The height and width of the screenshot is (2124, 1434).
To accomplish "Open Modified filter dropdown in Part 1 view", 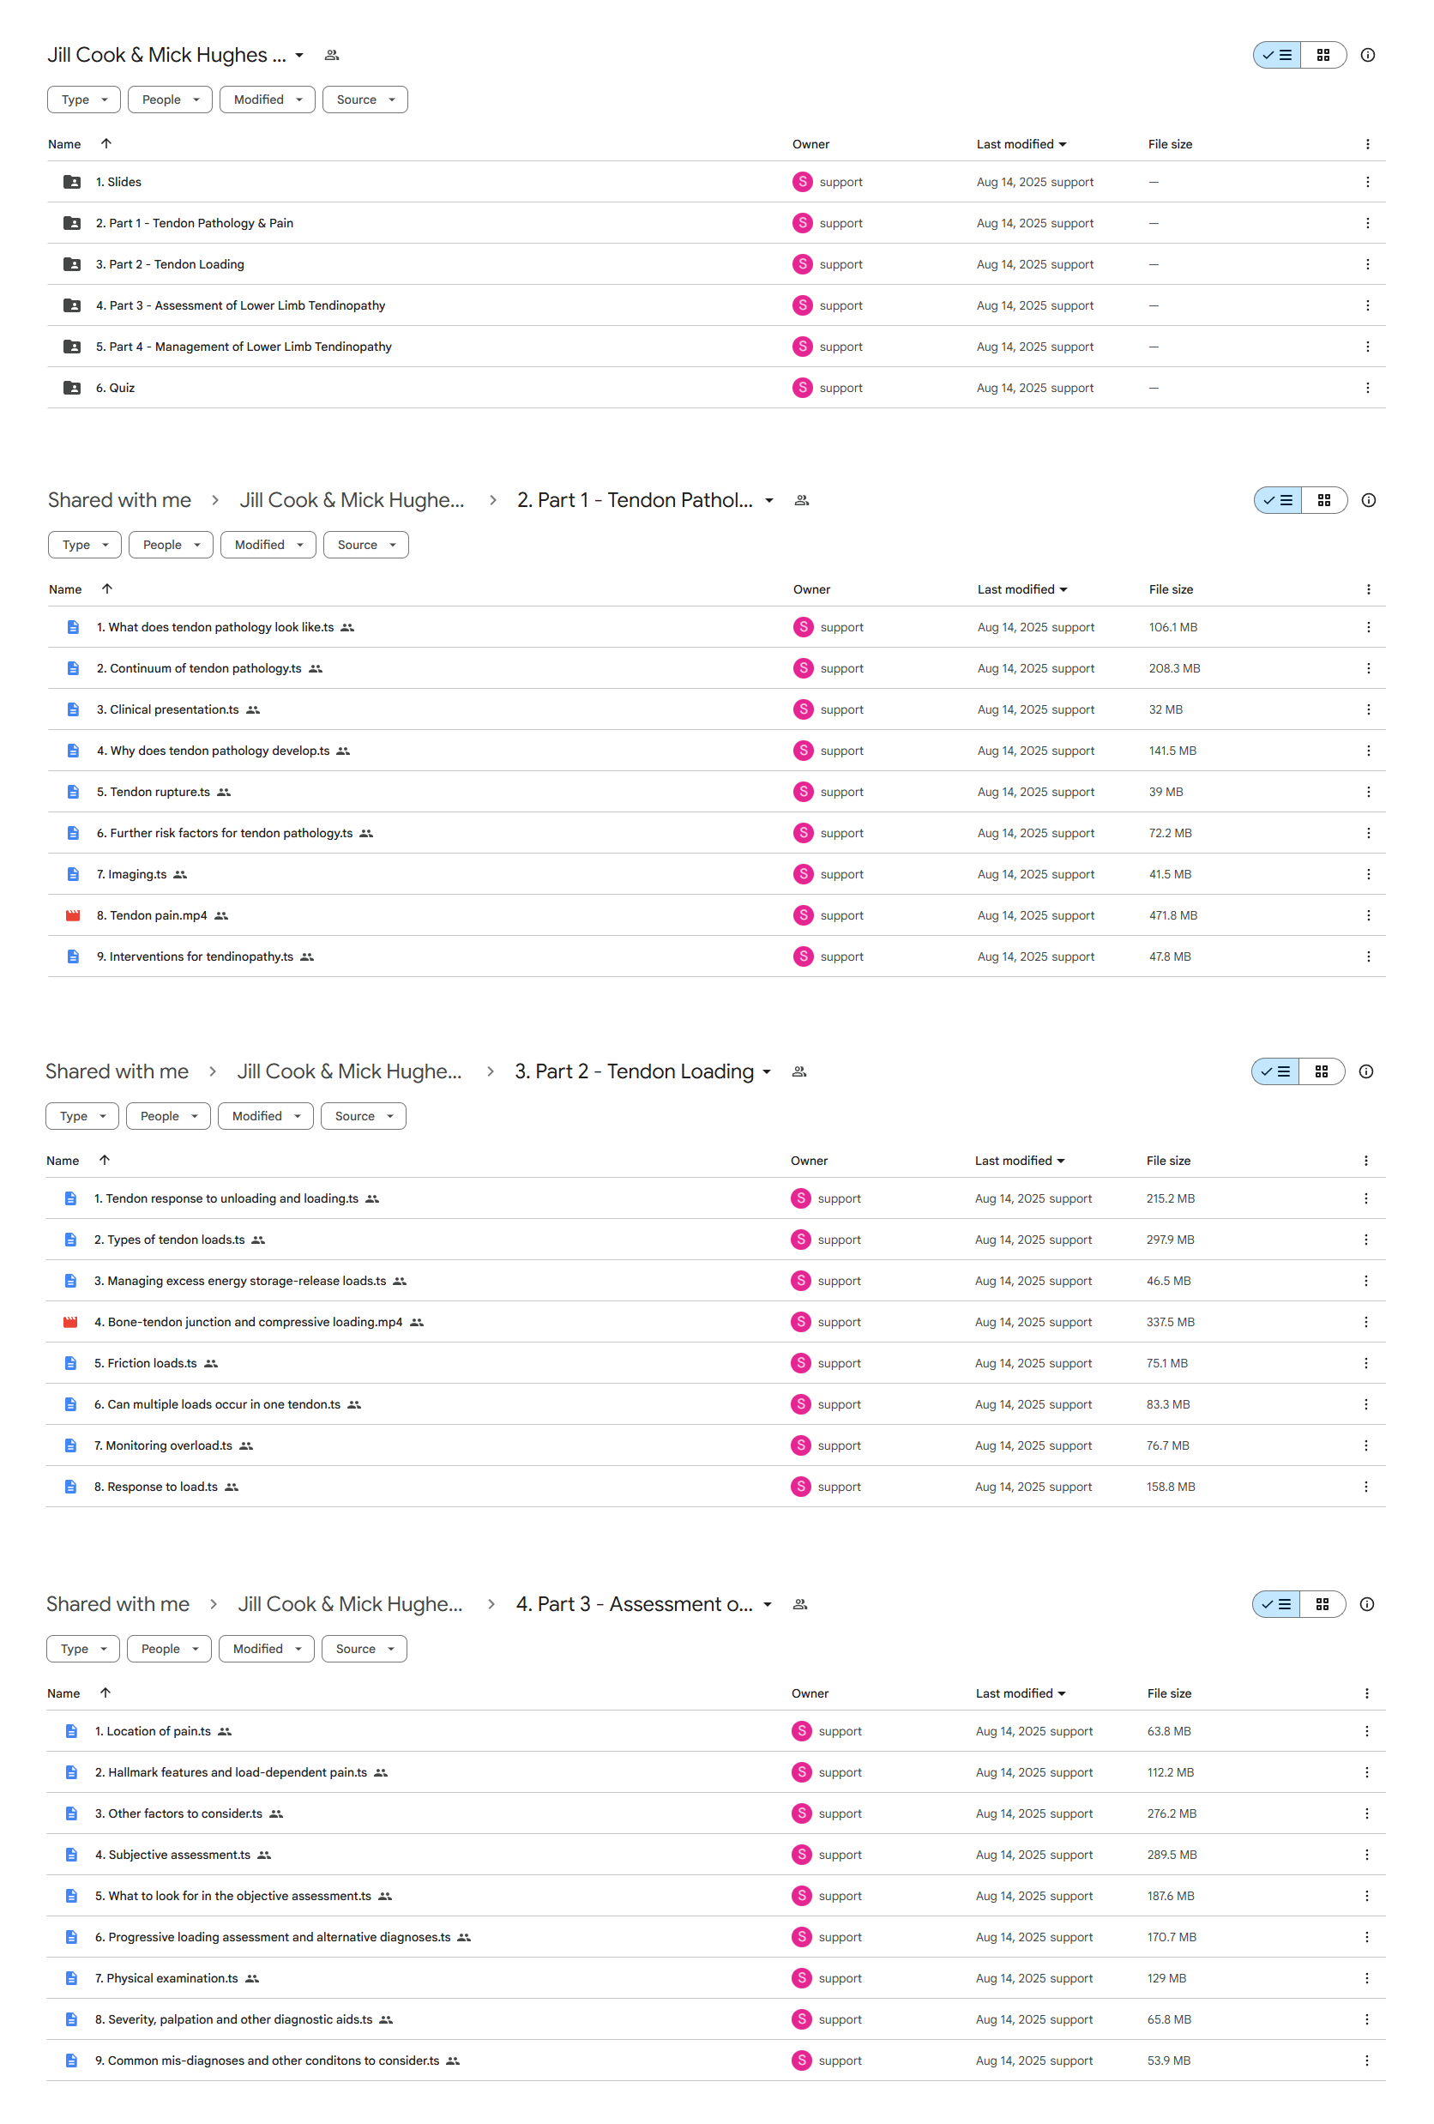I will click(x=268, y=545).
